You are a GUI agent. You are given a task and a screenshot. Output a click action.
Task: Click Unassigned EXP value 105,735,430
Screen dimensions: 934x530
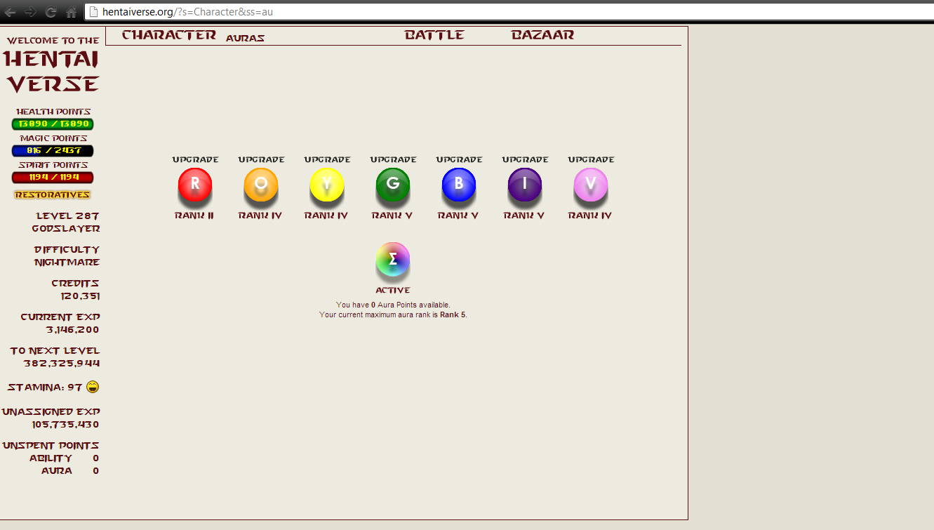65,425
